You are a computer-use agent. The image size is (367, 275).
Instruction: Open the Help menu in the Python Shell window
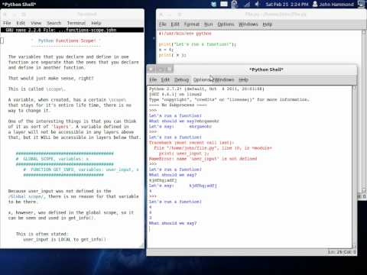point(243,79)
